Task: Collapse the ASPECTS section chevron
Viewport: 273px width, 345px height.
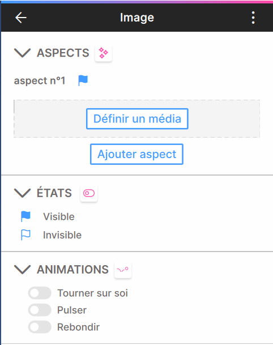Action: coord(22,53)
